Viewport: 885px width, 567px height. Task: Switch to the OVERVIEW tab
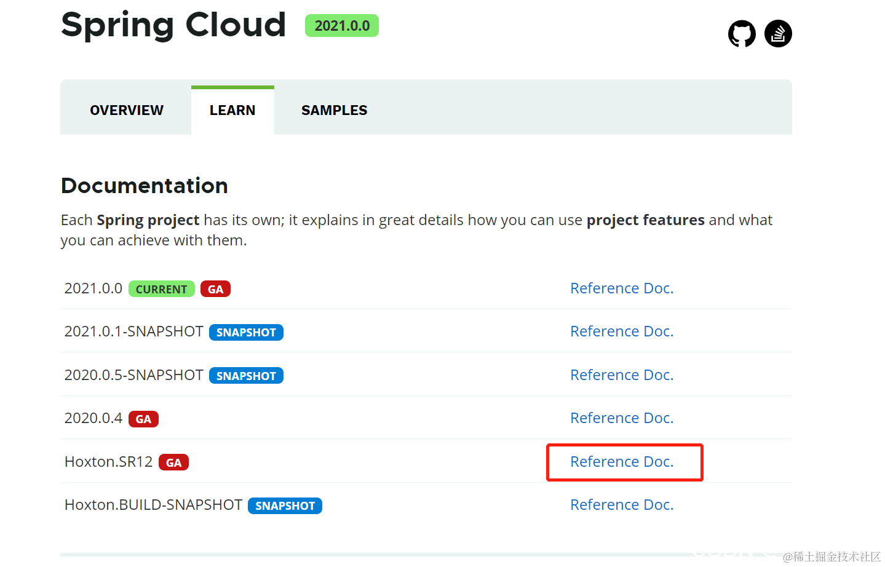(x=127, y=110)
